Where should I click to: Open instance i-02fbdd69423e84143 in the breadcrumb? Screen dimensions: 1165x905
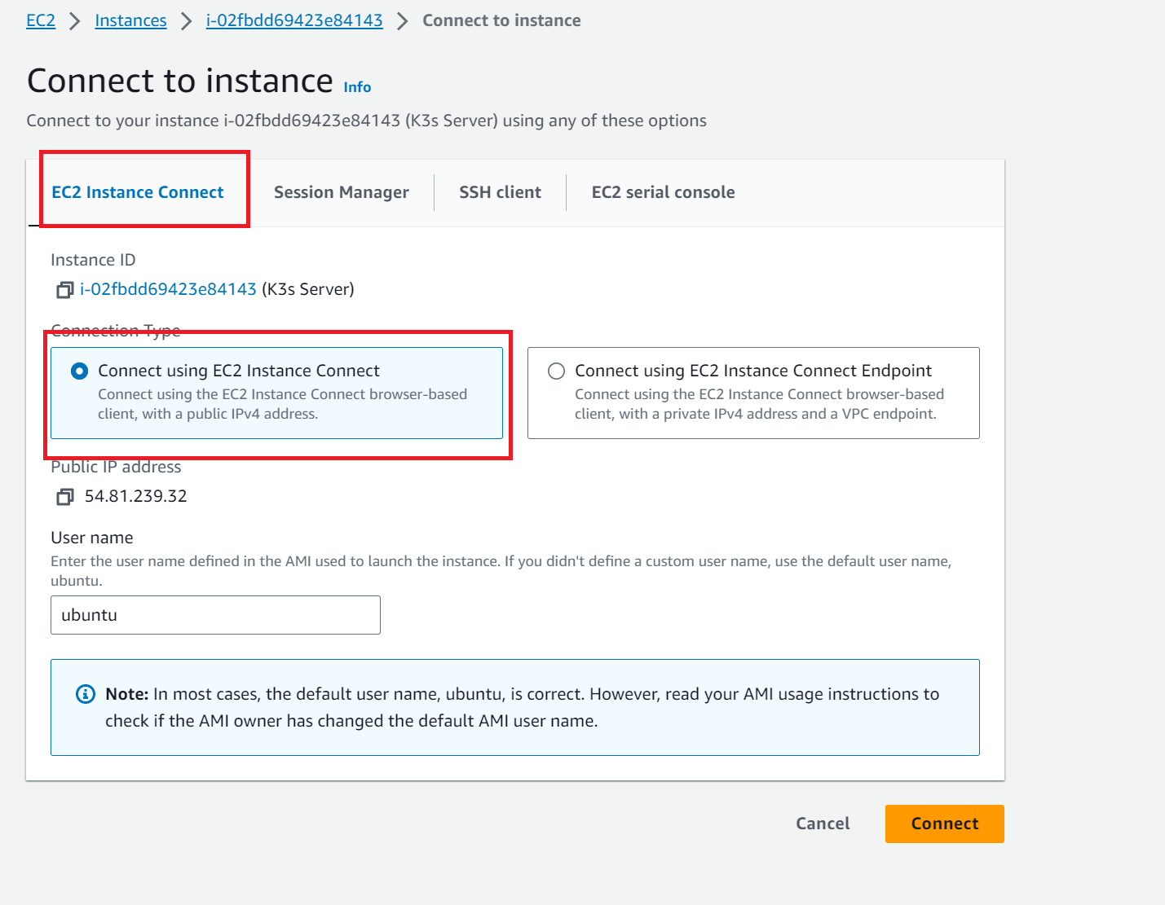click(294, 20)
